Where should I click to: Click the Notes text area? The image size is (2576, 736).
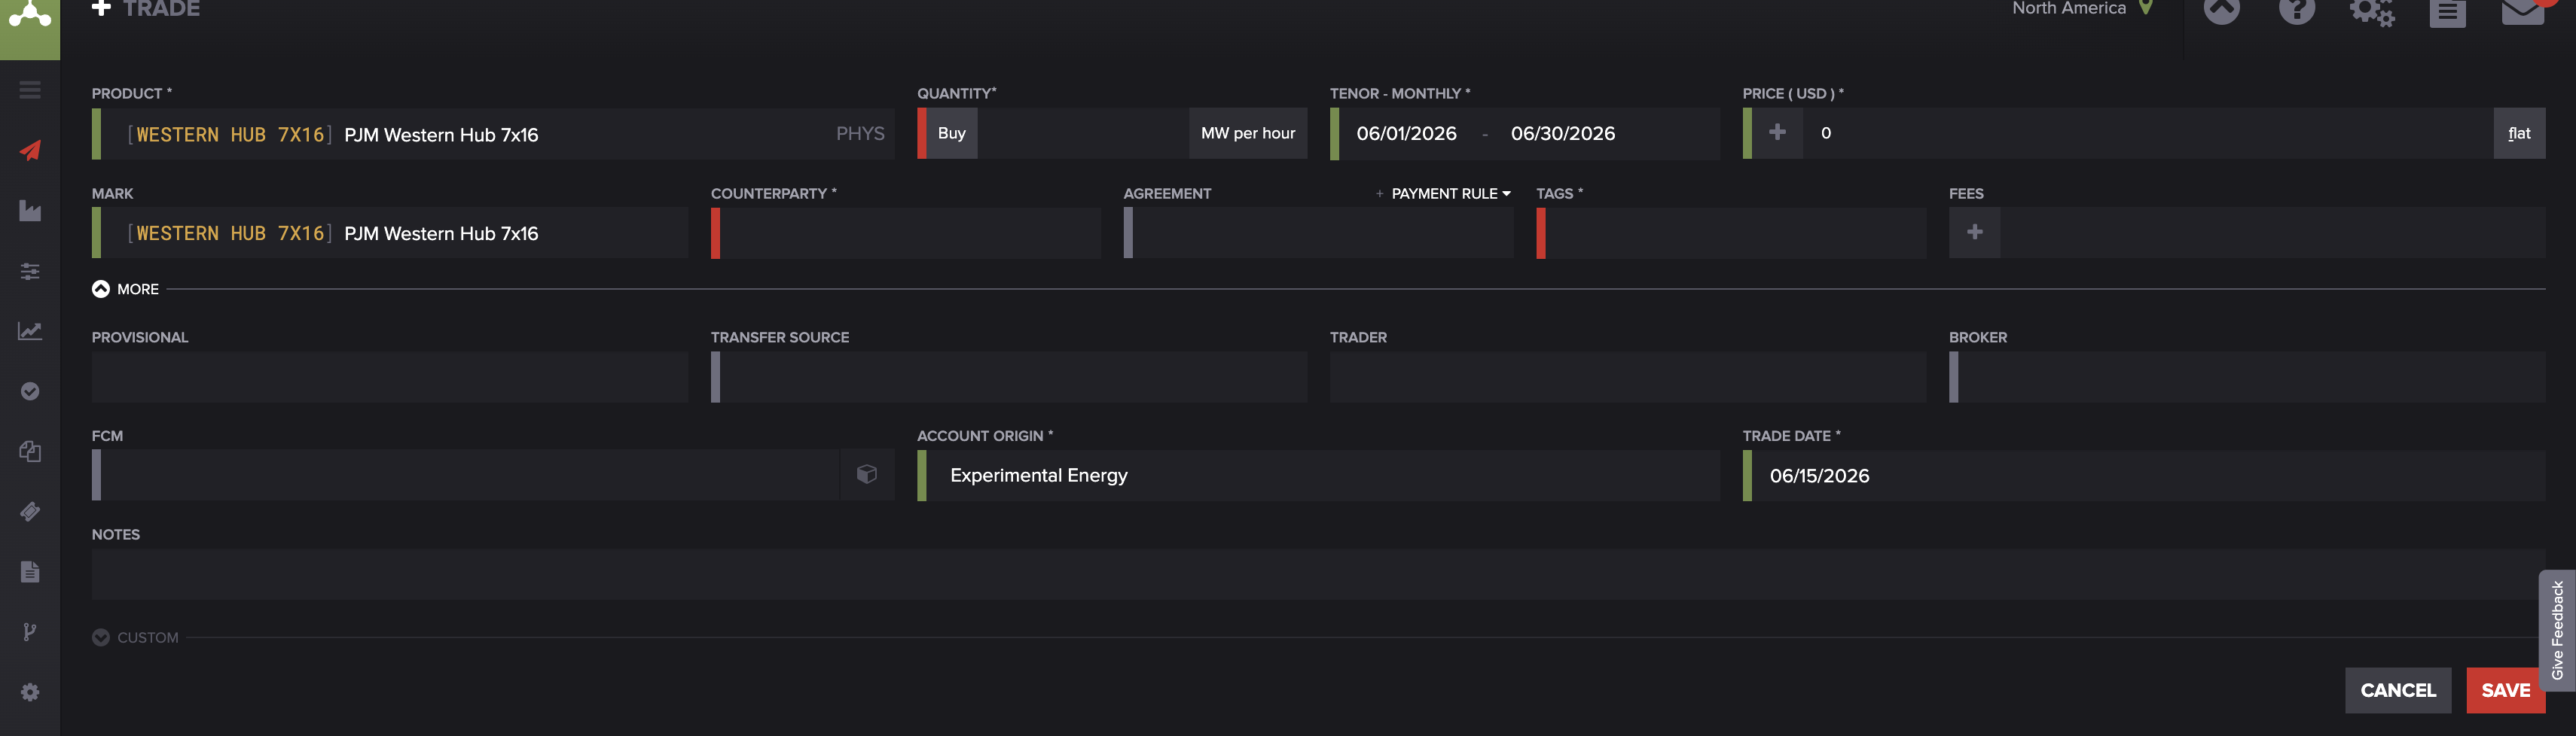point(1318,573)
